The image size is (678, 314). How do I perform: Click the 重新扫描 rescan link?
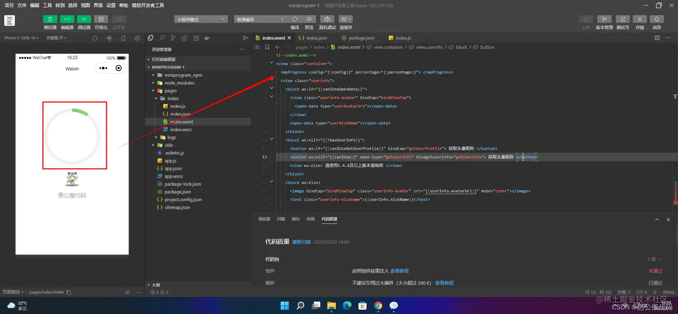(x=301, y=242)
